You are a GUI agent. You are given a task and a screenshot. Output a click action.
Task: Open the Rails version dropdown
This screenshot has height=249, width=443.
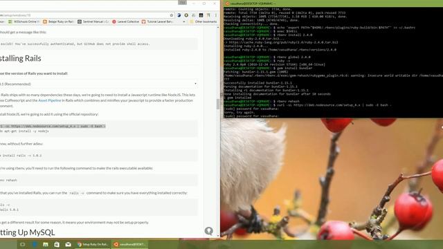pyautogui.click(x=98, y=84)
